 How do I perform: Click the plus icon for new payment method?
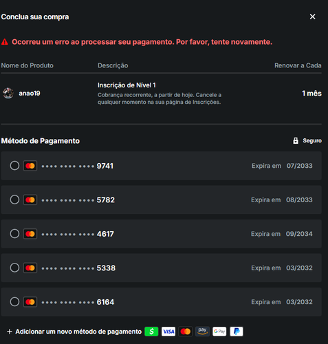pyautogui.click(x=10, y=332)
